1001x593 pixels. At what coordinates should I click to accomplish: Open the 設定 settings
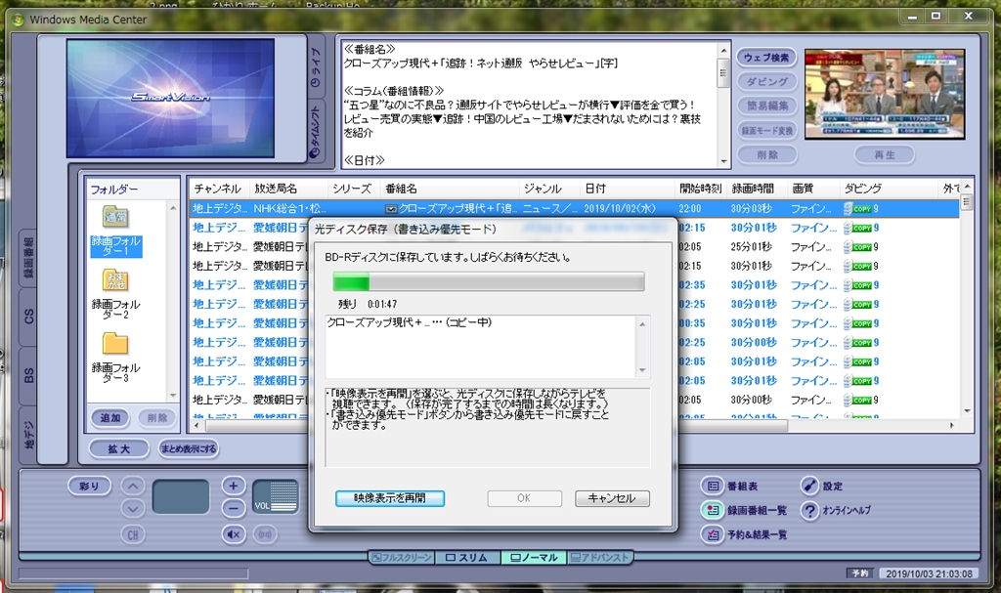pyautogui.click(x=822, y=487)
